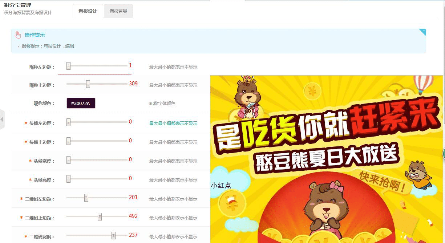Click the poster preview image
Screen dimensions: 445x243
click(x=327, y=159)
